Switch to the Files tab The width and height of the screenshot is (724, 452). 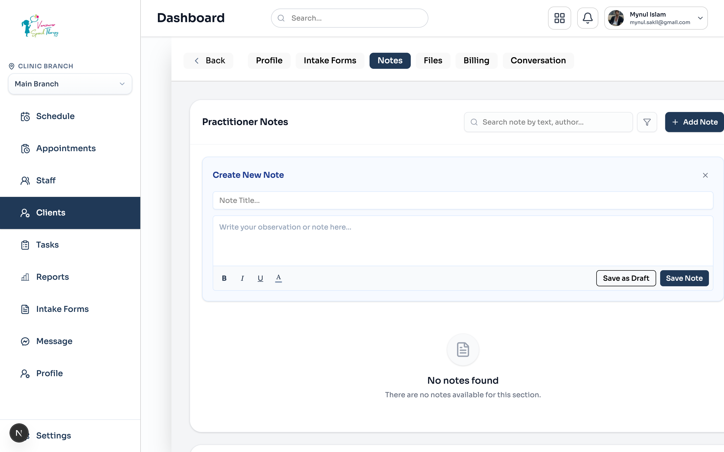433,61
